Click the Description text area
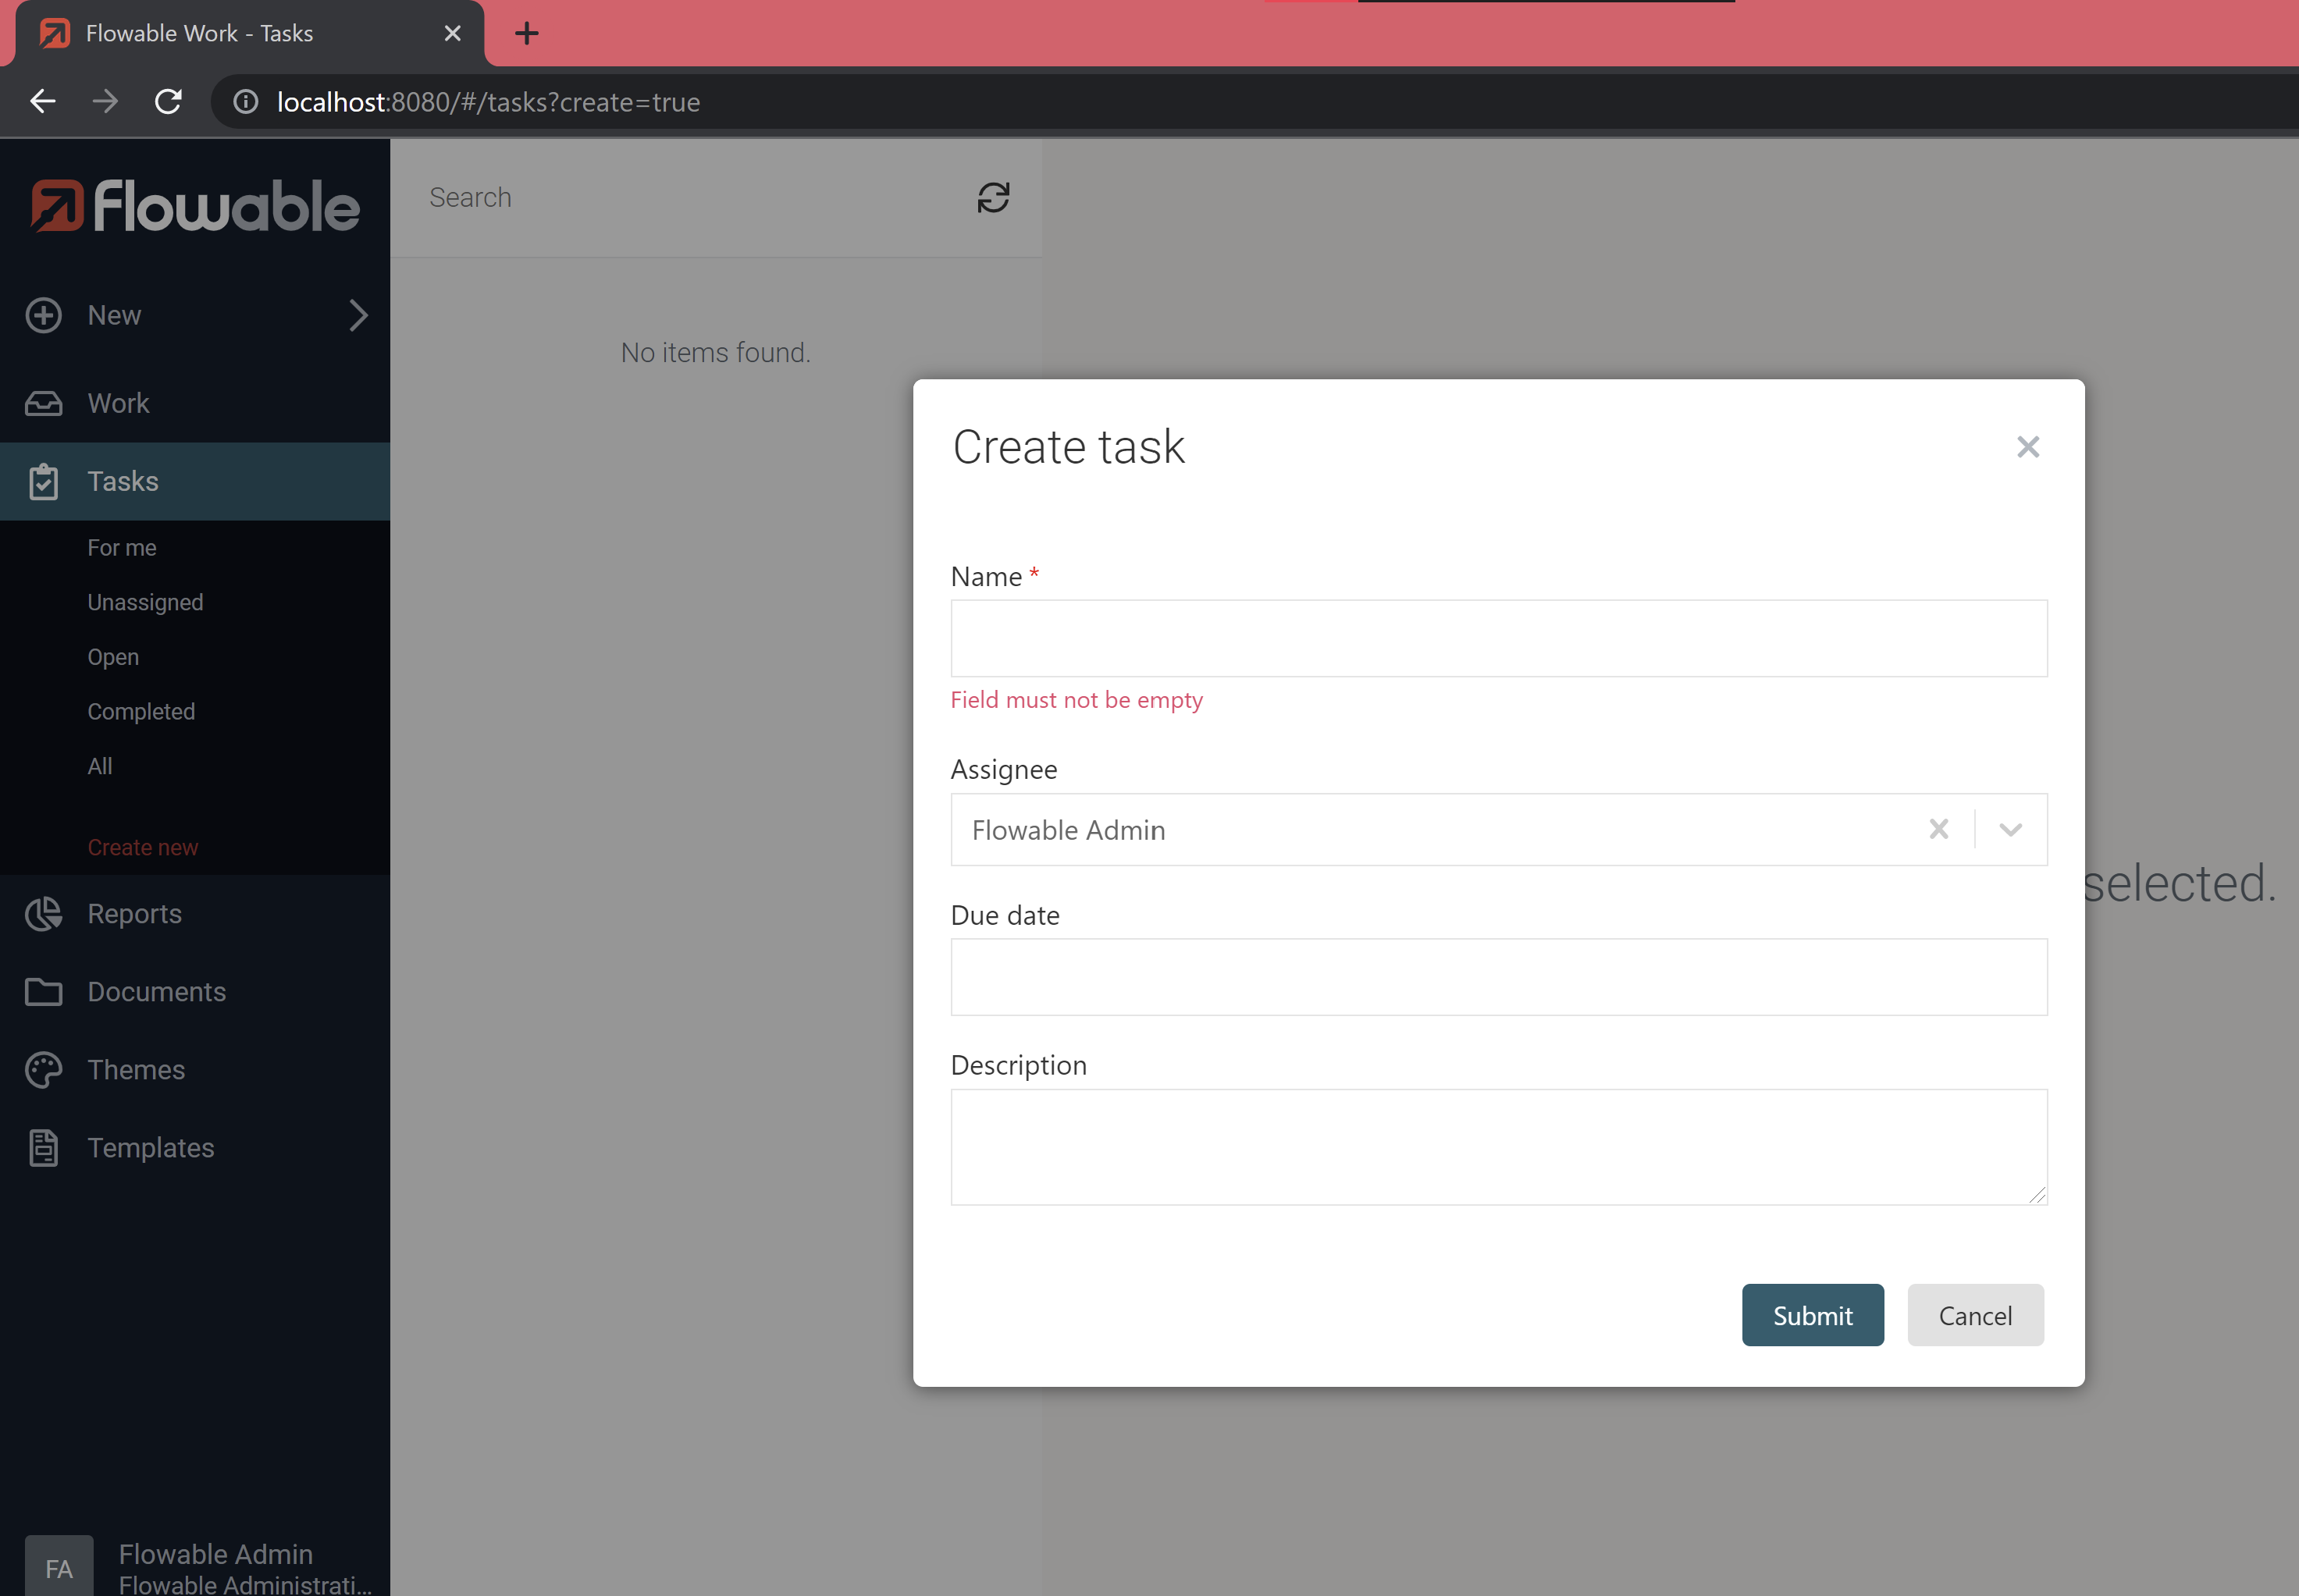Viewport: 2299px width, 1596px height. point(1497,1146)
